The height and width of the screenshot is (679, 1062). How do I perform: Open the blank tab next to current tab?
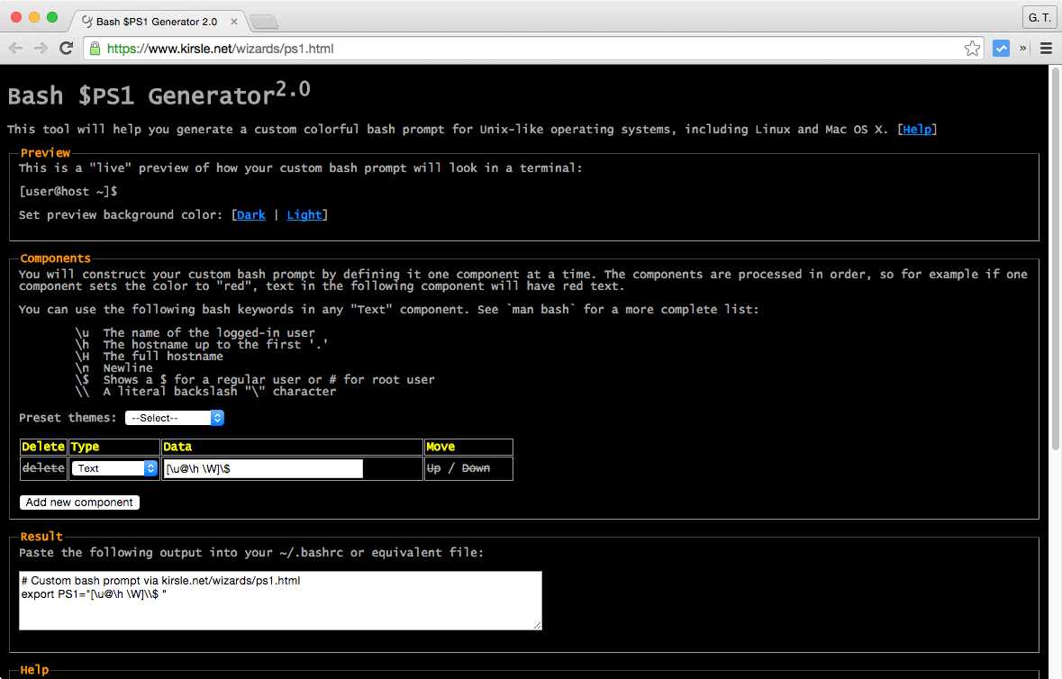(x=262, y=22)
